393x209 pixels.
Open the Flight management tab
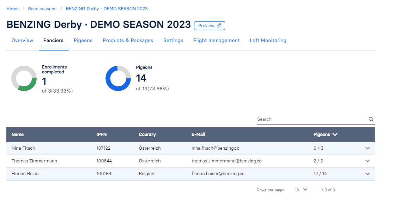216,40
